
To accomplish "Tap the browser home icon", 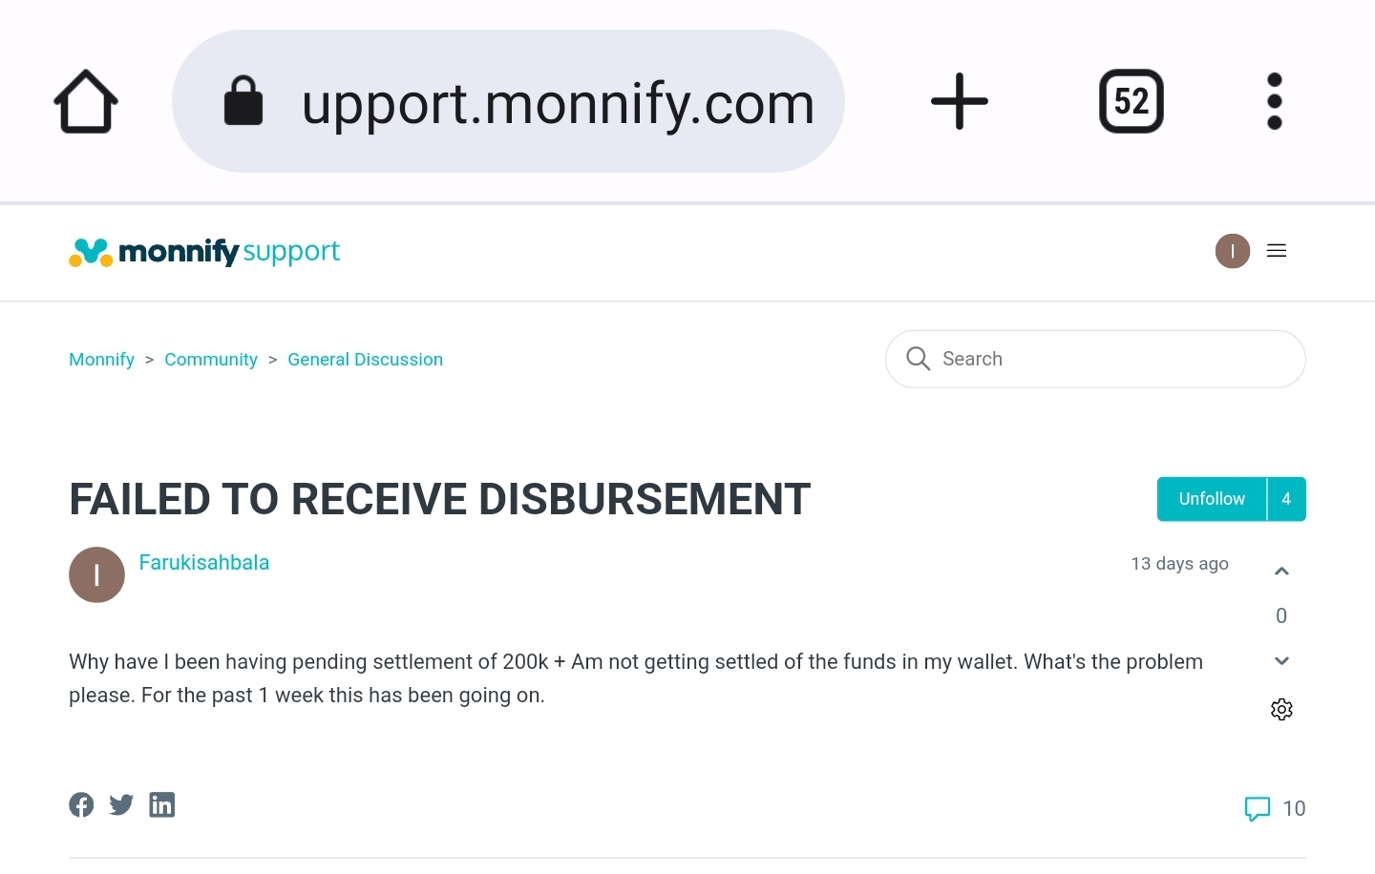I will coord(86,101).
